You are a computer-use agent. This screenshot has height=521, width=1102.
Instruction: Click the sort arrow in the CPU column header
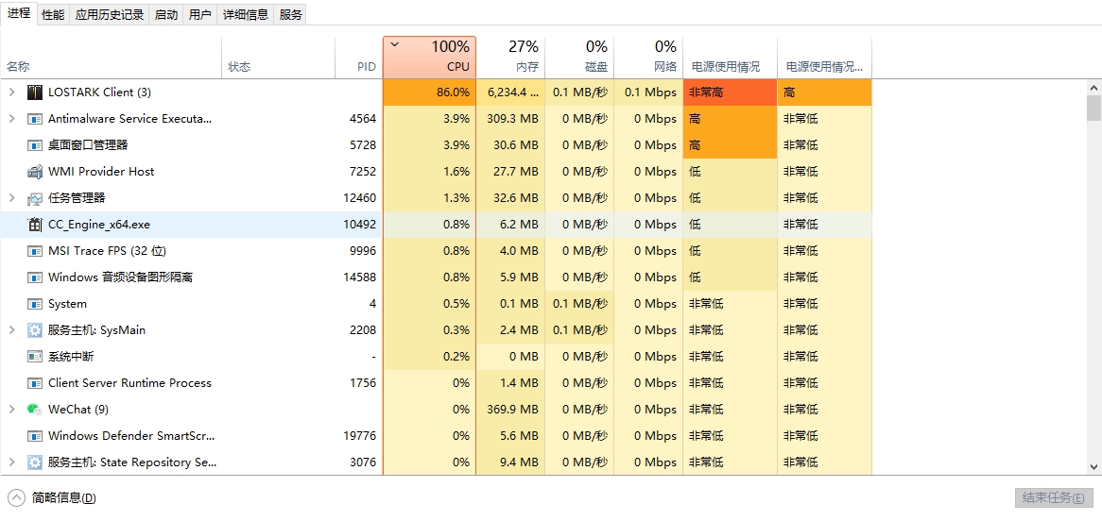(394, 45)
